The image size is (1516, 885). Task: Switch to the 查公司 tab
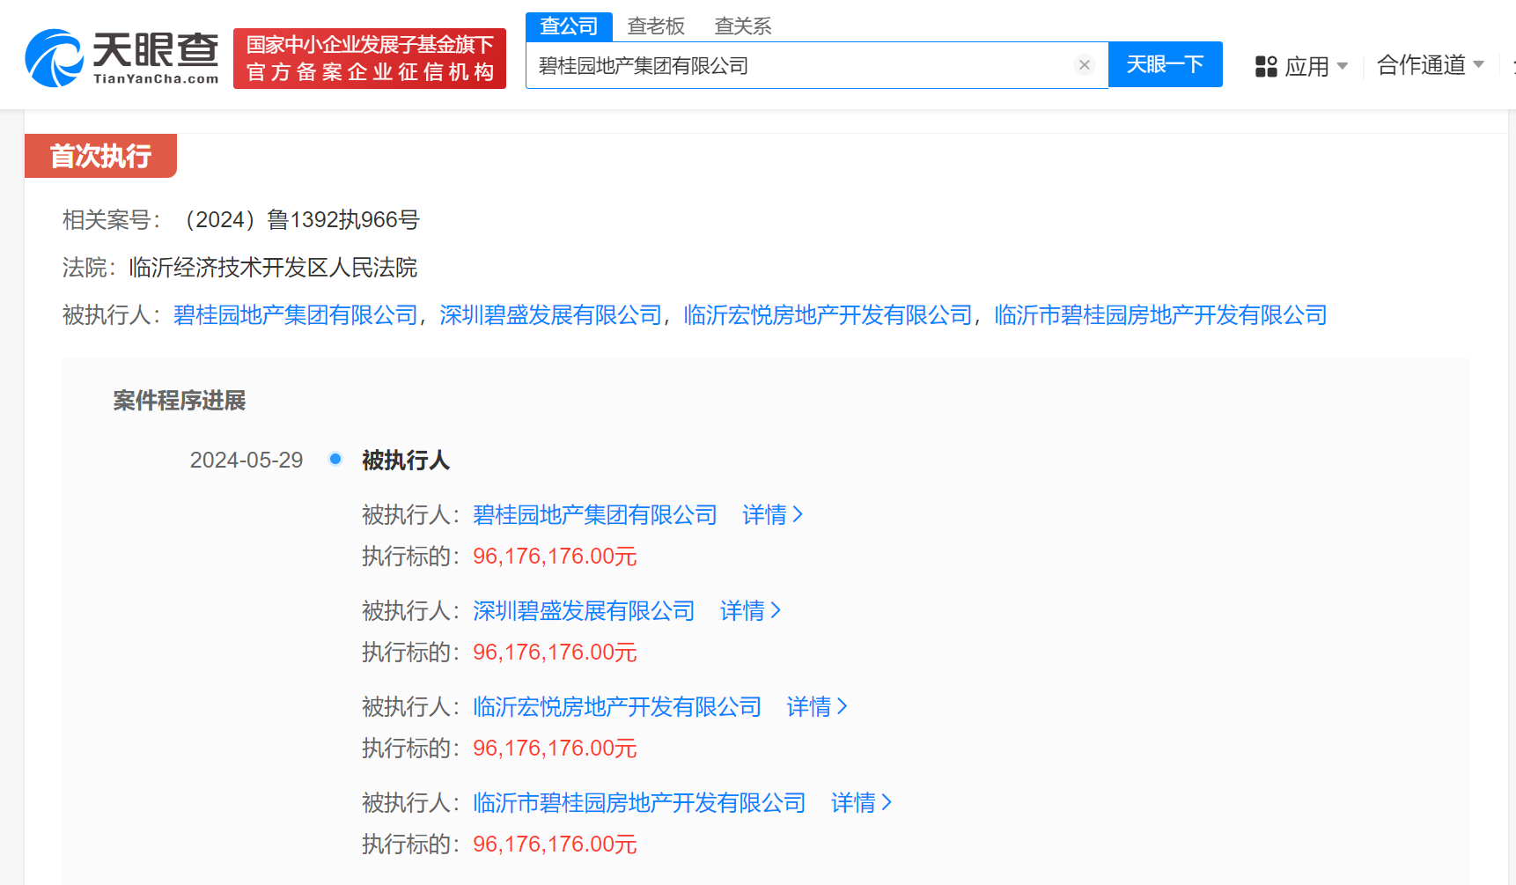click(x=569, y=26)
